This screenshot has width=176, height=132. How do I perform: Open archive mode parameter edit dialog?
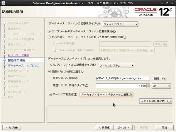coord(106,95)
